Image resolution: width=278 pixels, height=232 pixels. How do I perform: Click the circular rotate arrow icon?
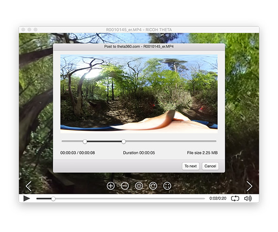(153, 186)
